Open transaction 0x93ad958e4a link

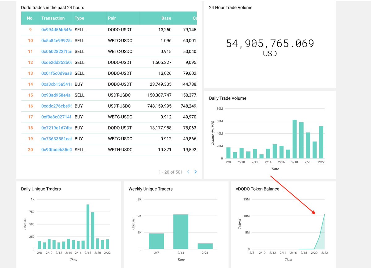click(56, 95)
